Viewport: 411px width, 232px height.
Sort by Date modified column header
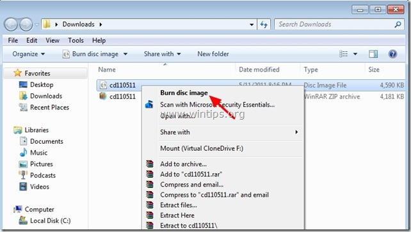coord(259,70)
